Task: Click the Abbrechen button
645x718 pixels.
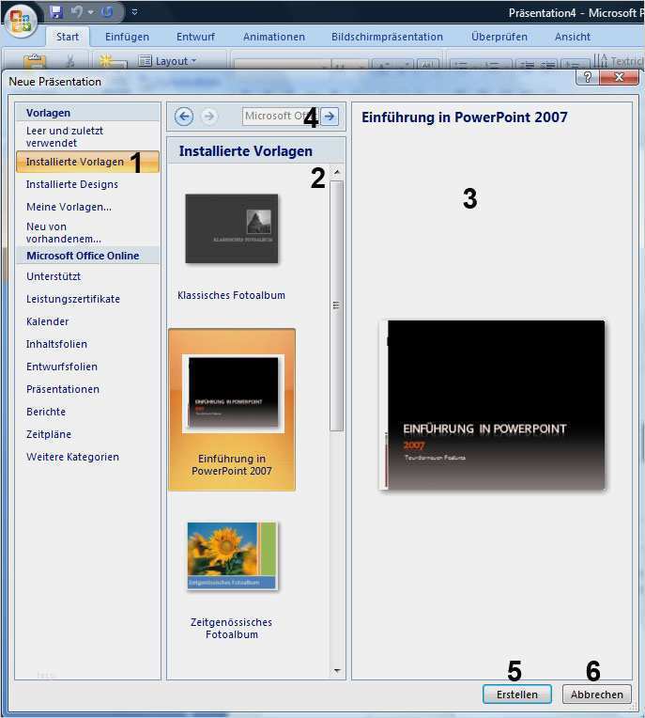Action: (596, 695)
